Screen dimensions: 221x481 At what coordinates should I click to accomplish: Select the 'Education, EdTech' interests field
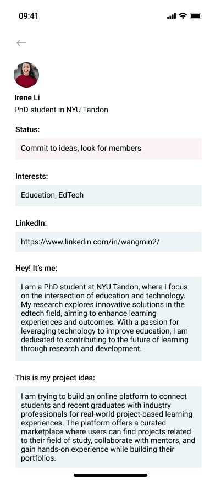coord(108,195)
